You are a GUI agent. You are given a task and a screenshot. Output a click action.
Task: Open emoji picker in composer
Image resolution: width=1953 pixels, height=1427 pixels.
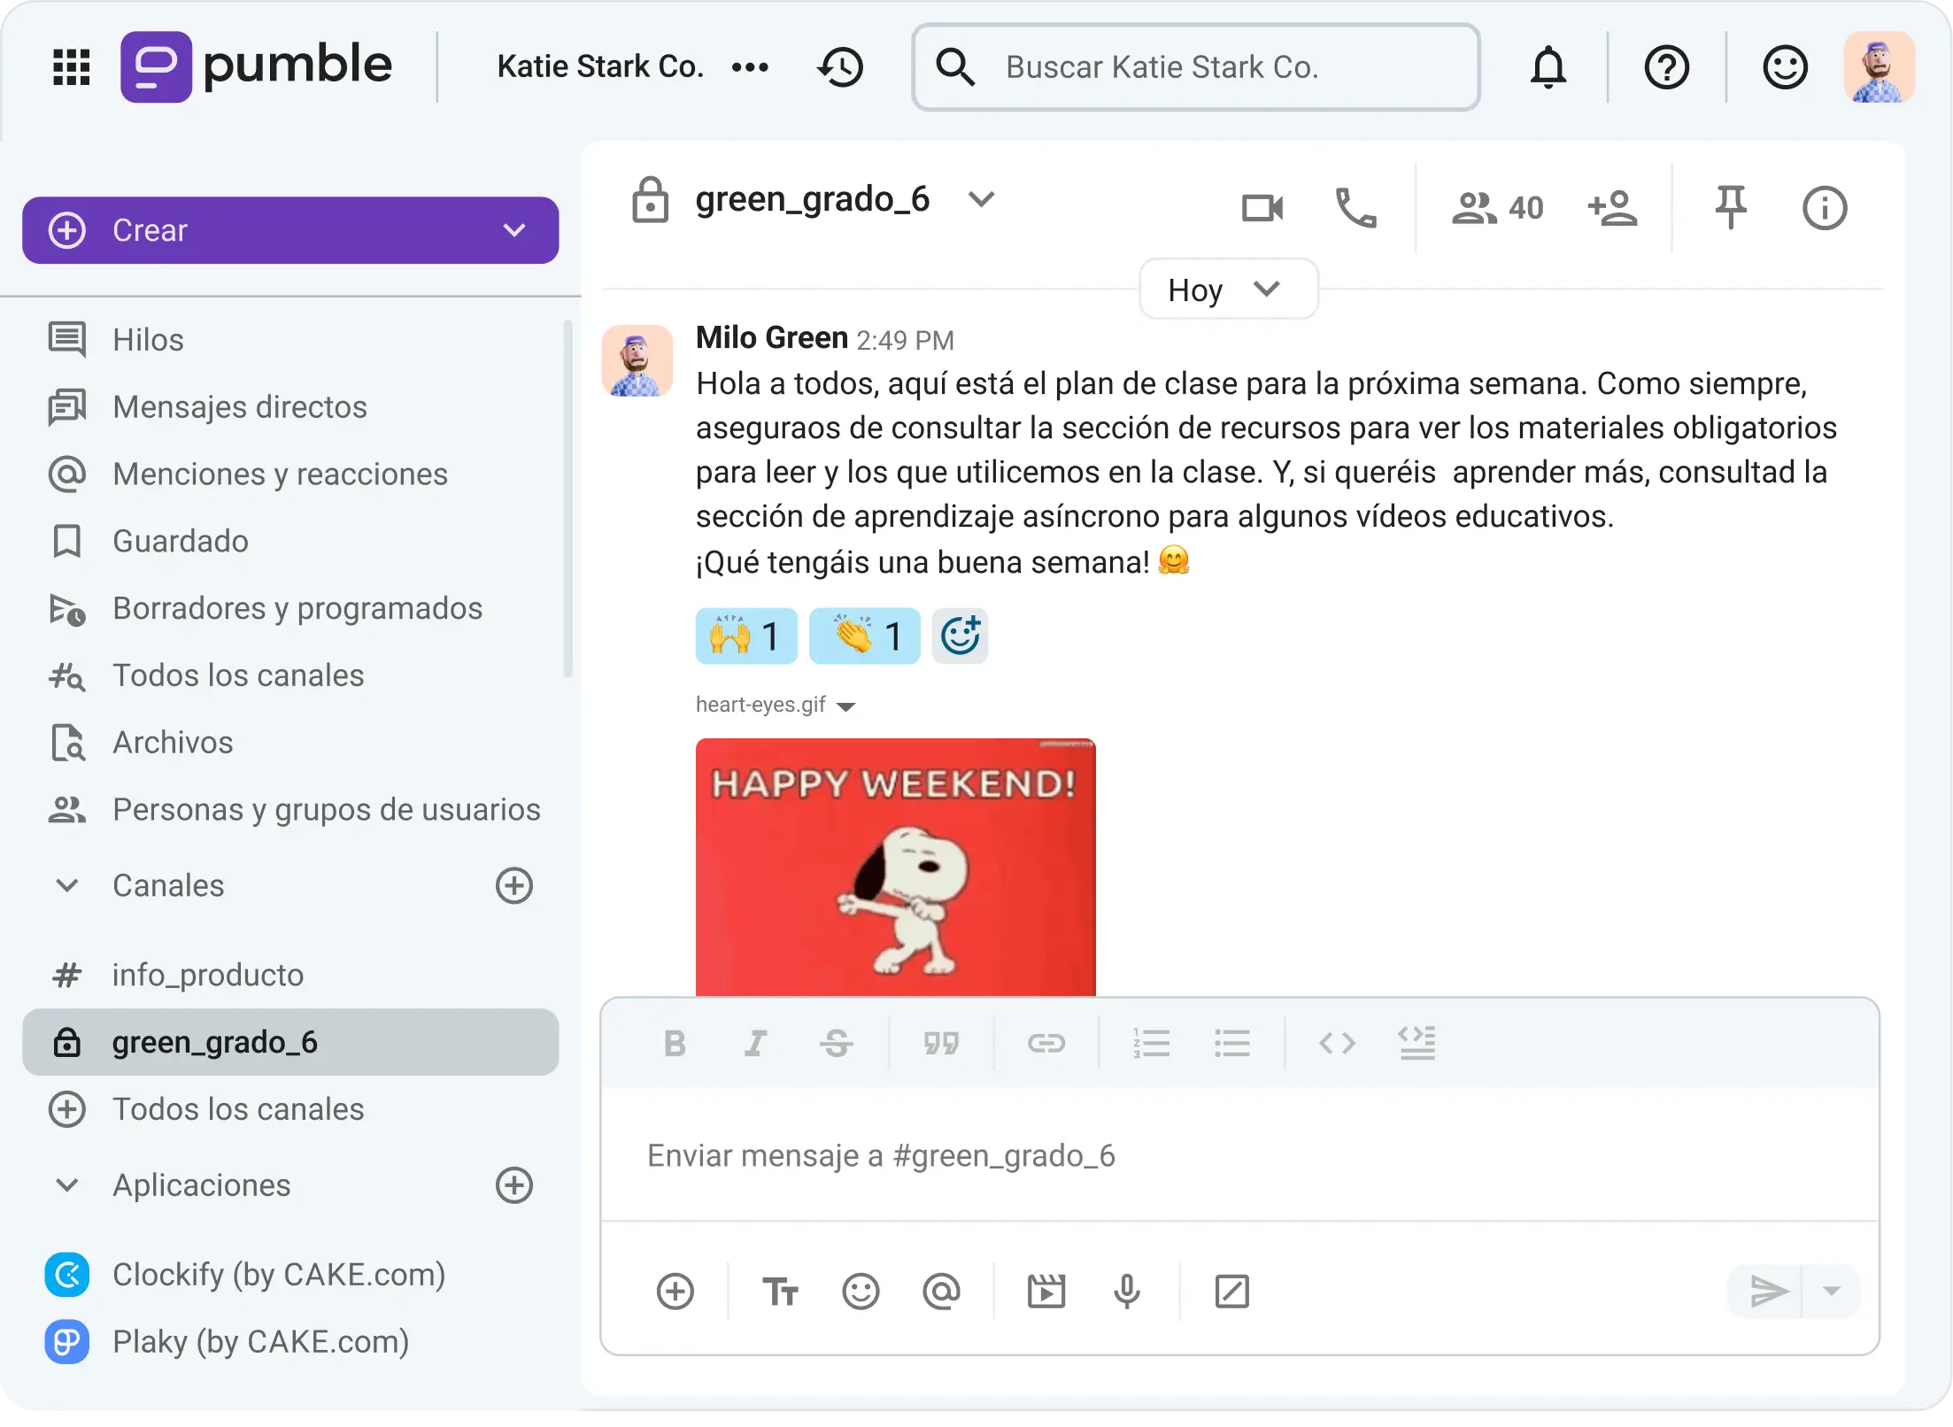(x=861, y=1292)
